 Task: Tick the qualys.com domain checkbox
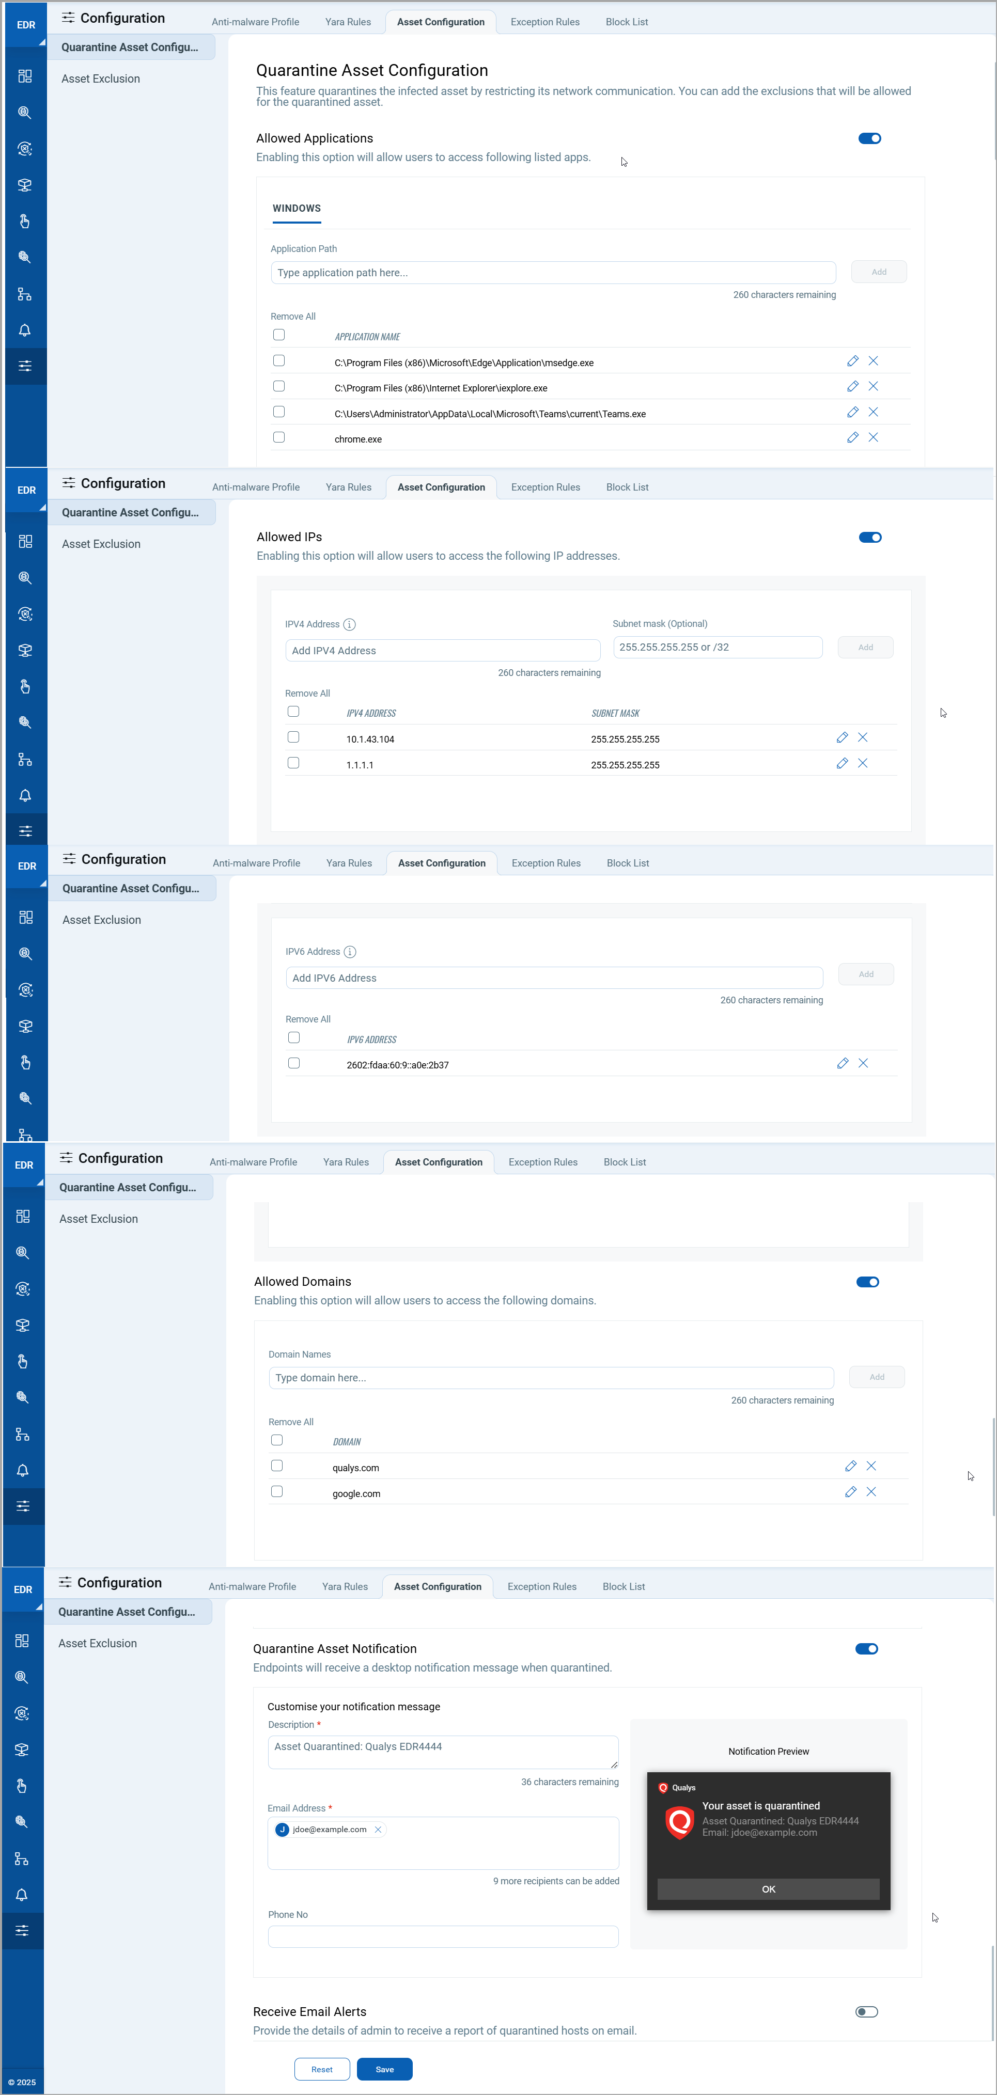coord(277,1467)
